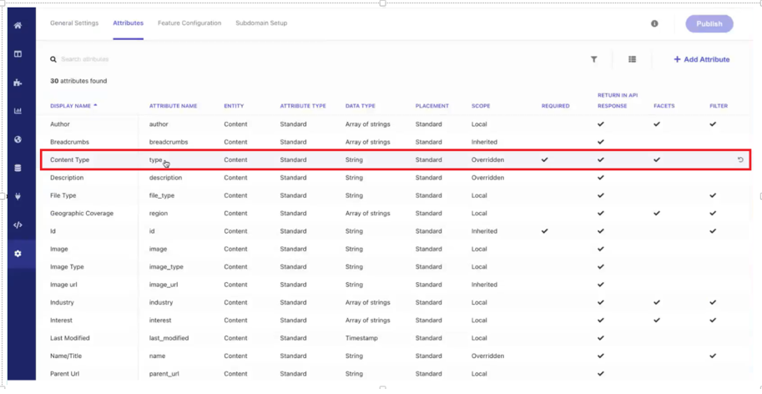Select the Parent Url display name cell

pos(64,374)
